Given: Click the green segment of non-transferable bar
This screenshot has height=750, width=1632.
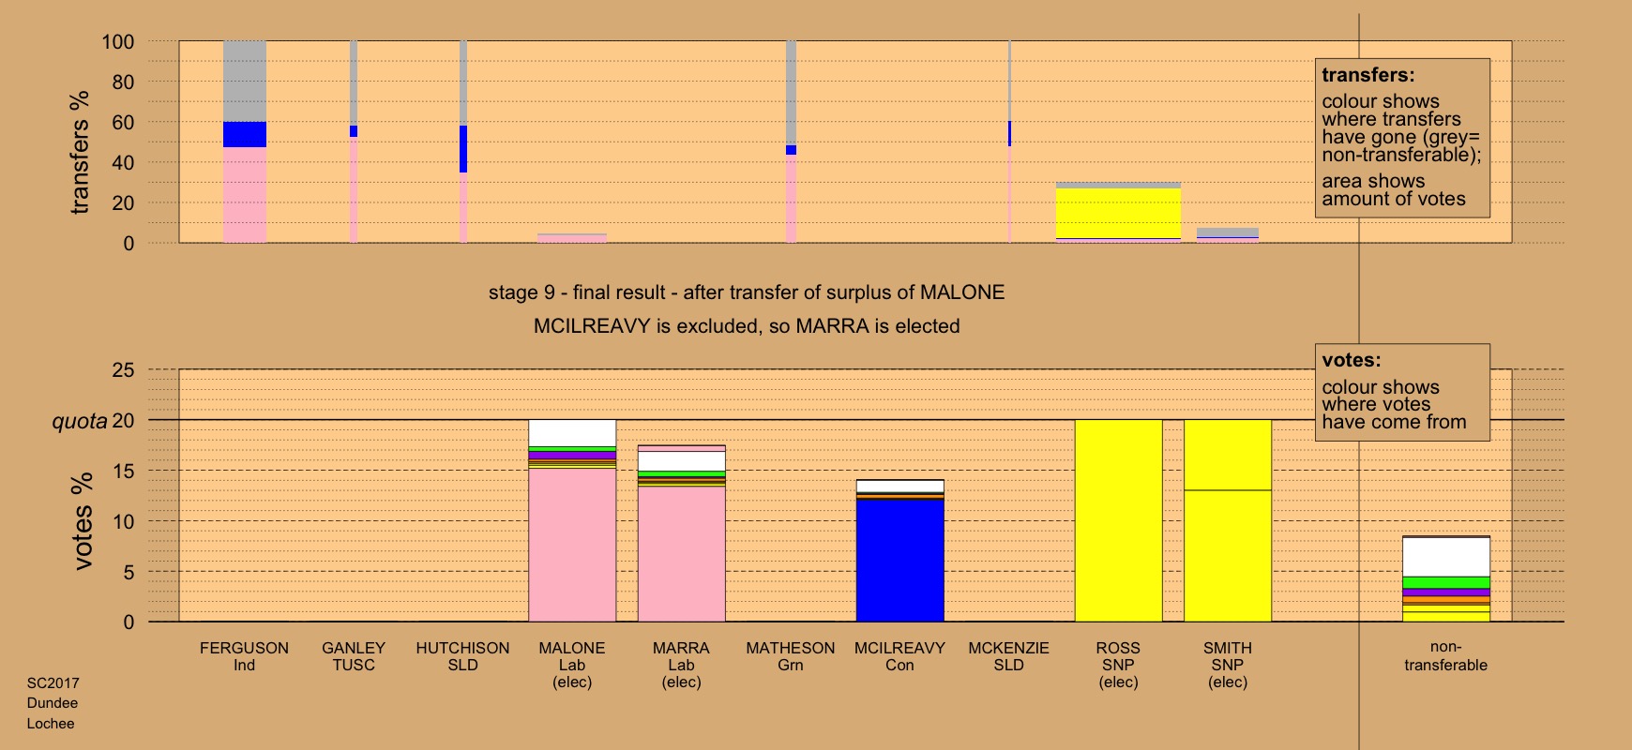Looking at the screenshot, I should tap(1445, 582).
